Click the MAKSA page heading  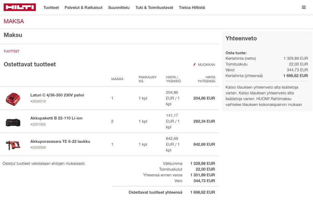pos(14,21)
